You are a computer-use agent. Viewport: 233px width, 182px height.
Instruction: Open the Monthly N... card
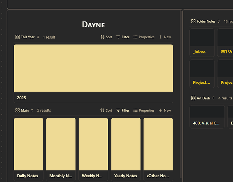[x=61, y=149]
